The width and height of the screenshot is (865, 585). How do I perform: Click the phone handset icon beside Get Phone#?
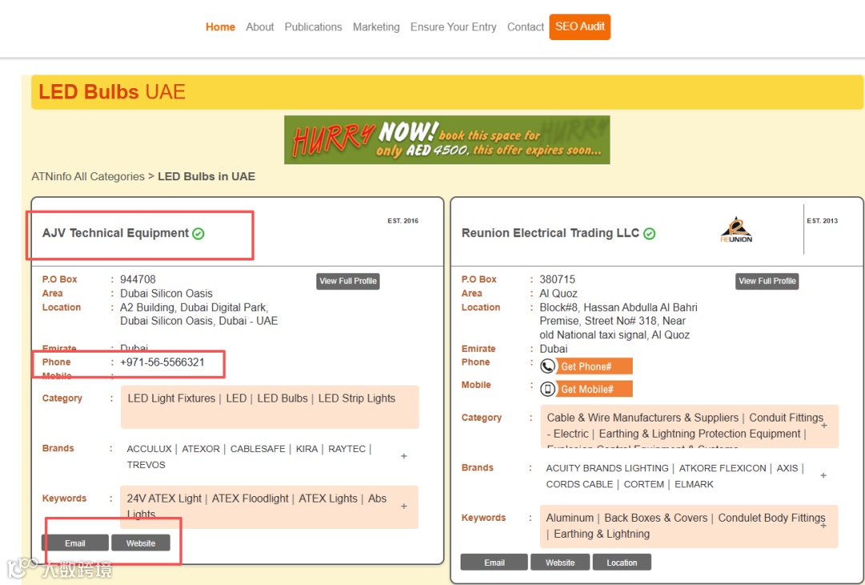547,366
